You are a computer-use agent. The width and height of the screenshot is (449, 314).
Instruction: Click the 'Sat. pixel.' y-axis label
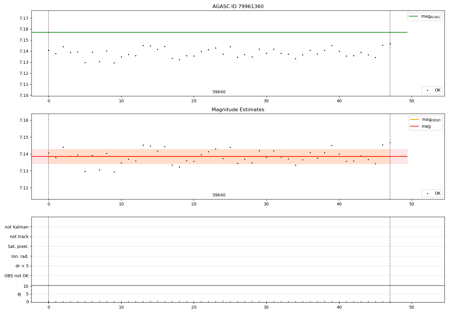click(18, 246)
